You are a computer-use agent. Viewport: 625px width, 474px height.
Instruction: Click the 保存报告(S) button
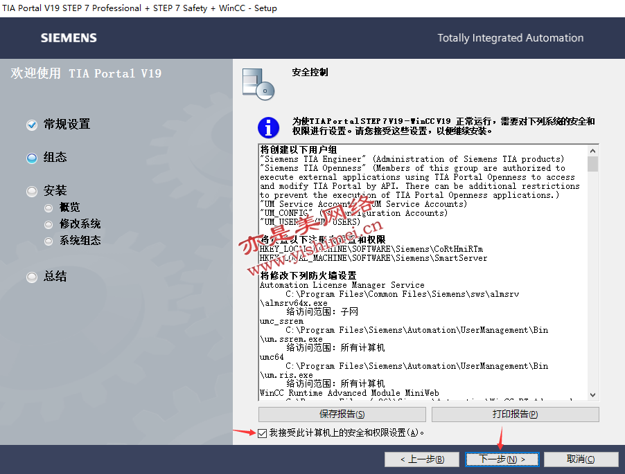342,414
